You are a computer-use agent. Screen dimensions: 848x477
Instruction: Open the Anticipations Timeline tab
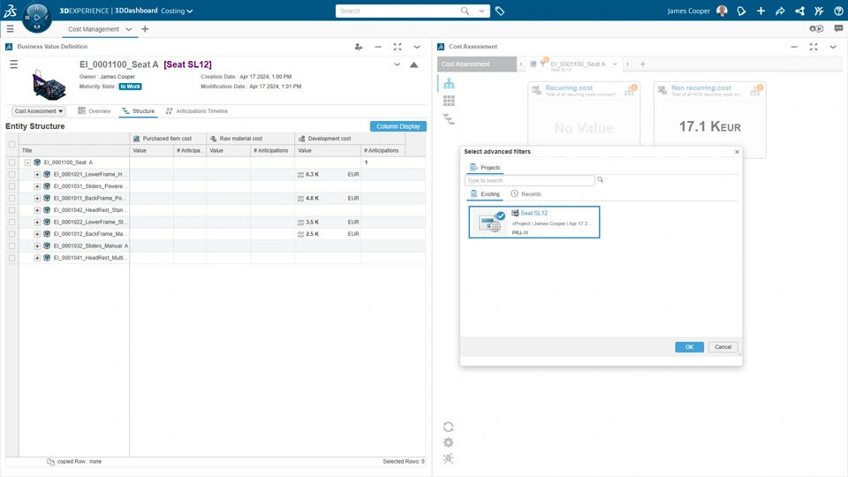point(197,111)
